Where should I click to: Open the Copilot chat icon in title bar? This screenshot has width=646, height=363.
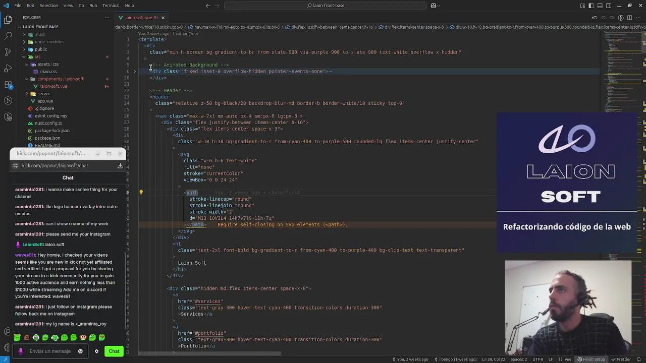coord(434,6)
